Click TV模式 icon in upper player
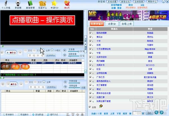Image resolution: width=169 pixels, height=116 pixels. click(52, 50)
